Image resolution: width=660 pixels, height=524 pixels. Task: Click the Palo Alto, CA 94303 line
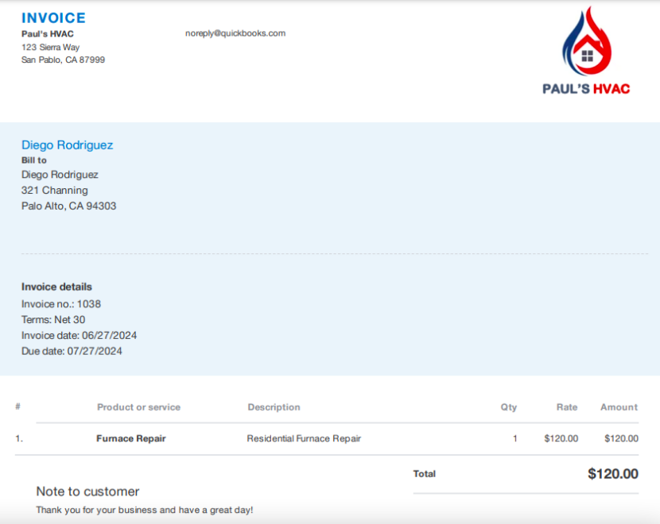pos(68,206)
